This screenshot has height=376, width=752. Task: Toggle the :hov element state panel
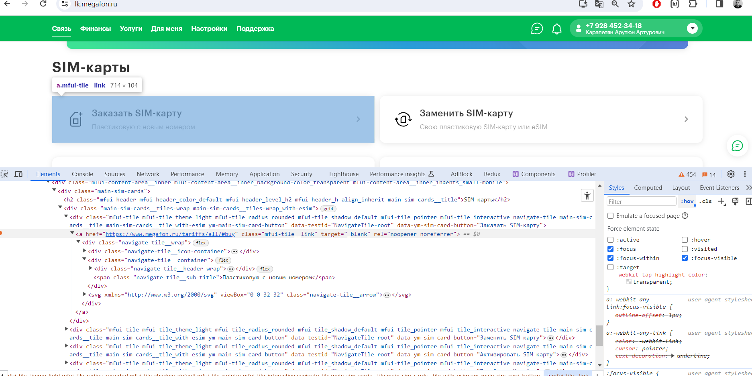pos(687,201)
